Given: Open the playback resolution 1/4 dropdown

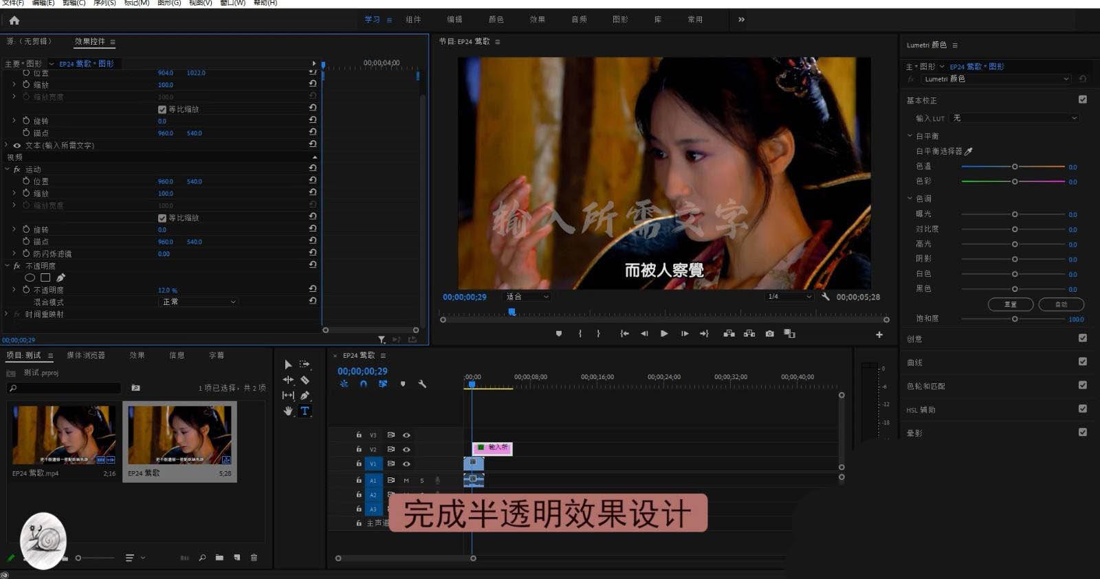Looking at the screenshot, I should (789, 297).
